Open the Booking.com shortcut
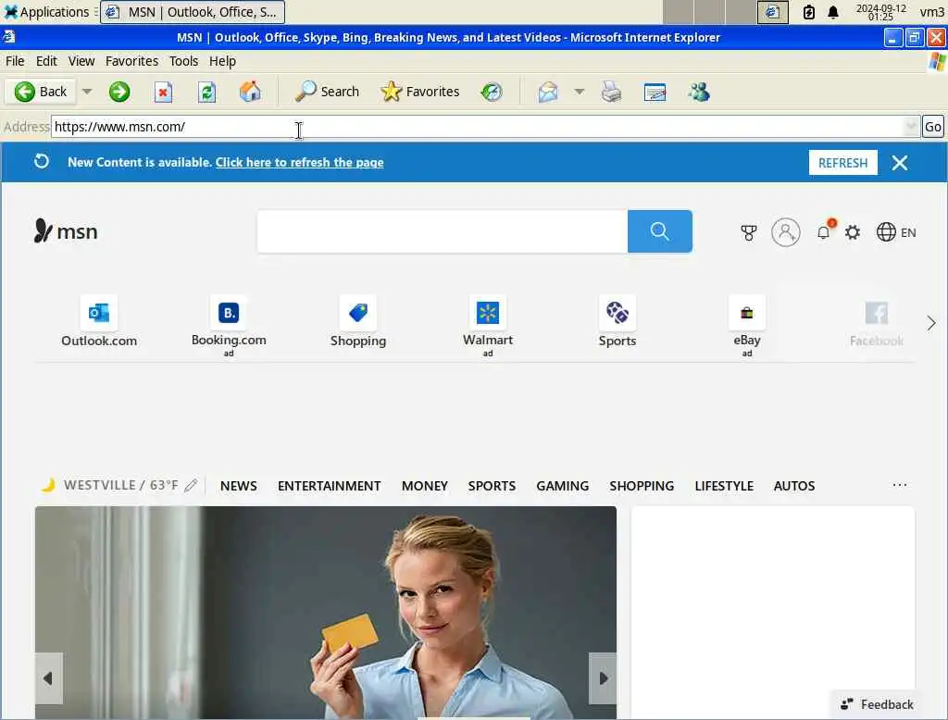Screen dimensions: 948x720 click(x=229, y=326)
